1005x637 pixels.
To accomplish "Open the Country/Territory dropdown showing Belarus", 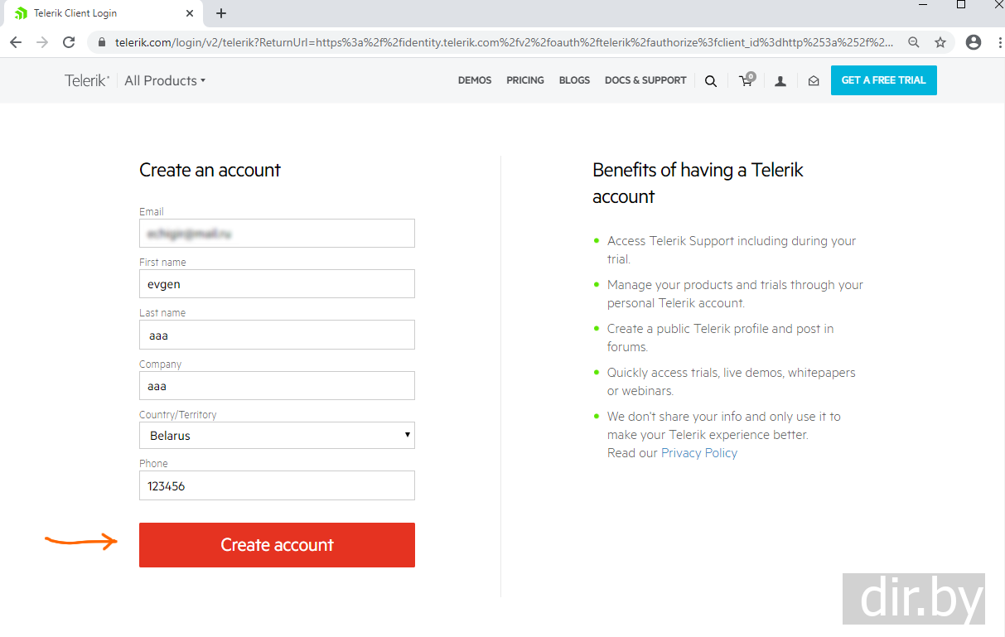I will point(277,436).
